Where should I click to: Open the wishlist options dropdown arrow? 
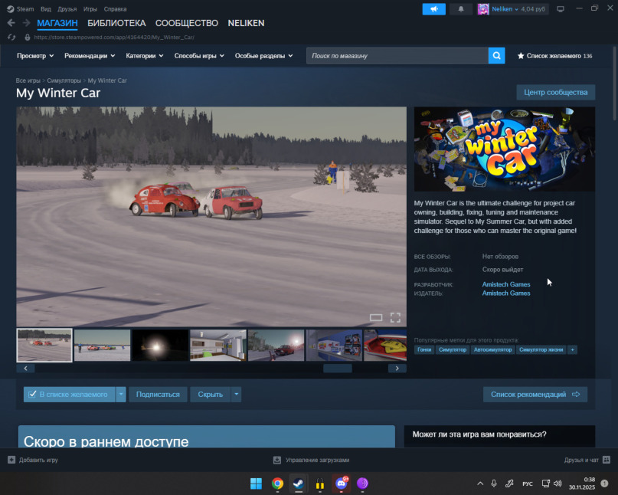(121, 394)
